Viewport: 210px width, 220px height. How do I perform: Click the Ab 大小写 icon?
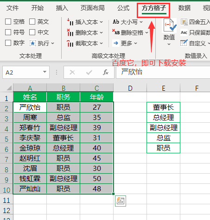pyautogui.click(x=116, y=22)
